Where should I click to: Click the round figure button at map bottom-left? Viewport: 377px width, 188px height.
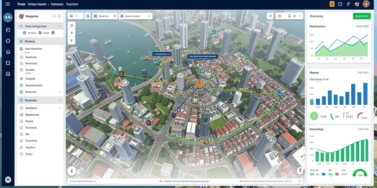point(72,171)
